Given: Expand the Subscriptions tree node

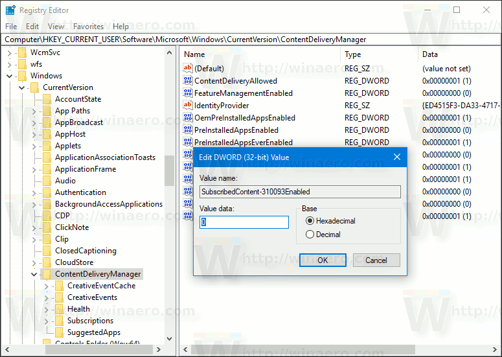Looking at the screenshot, I should pos(47,321).
